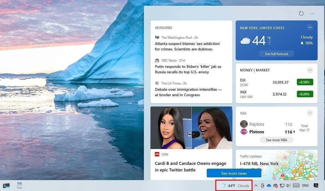Select the °F temperature unit

[x=269, y=38]
